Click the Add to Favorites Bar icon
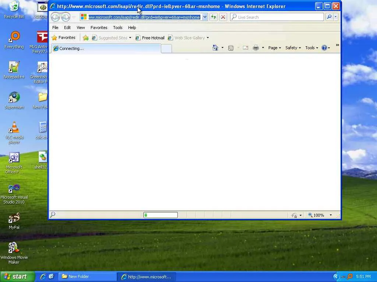The width and height of the screenshot is (377, 282). [86, 38]
